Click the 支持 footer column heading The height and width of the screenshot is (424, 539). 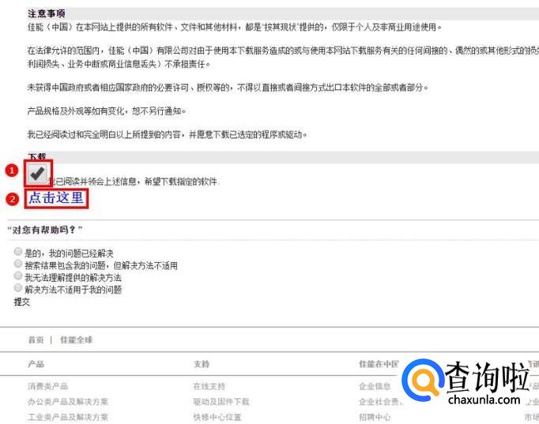[x=202, y=364]
